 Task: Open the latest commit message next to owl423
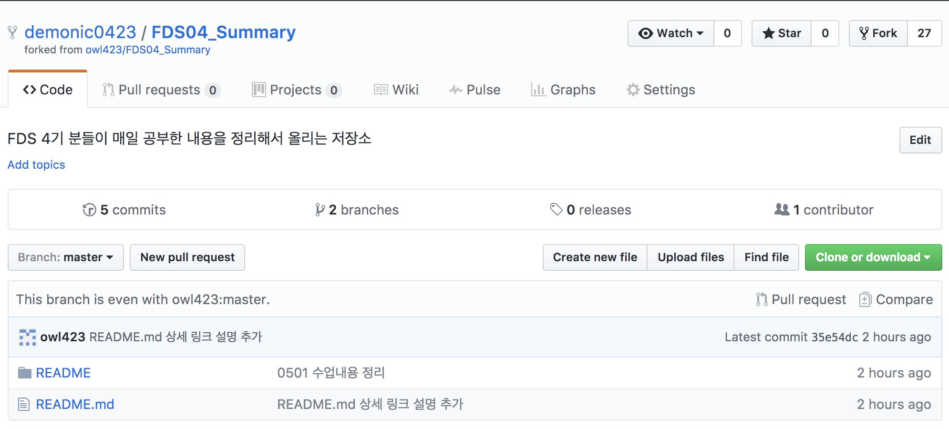click(175, 337)
